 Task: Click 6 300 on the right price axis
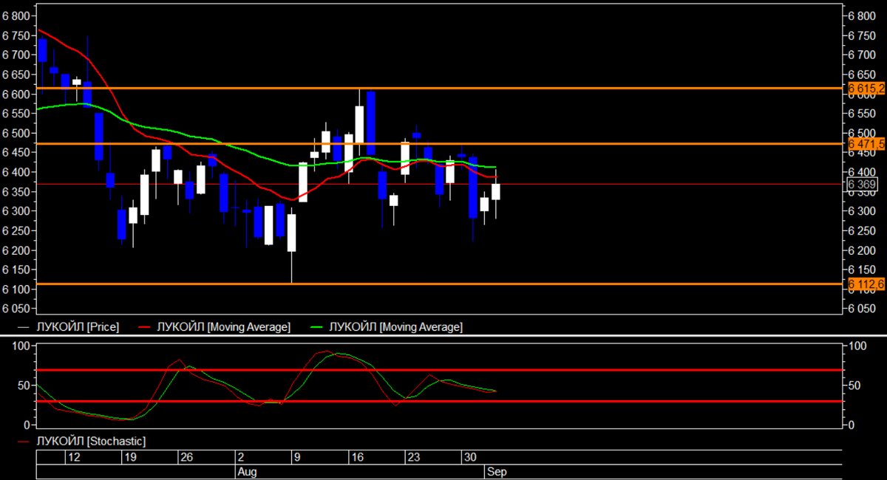[x=862, y=211]
